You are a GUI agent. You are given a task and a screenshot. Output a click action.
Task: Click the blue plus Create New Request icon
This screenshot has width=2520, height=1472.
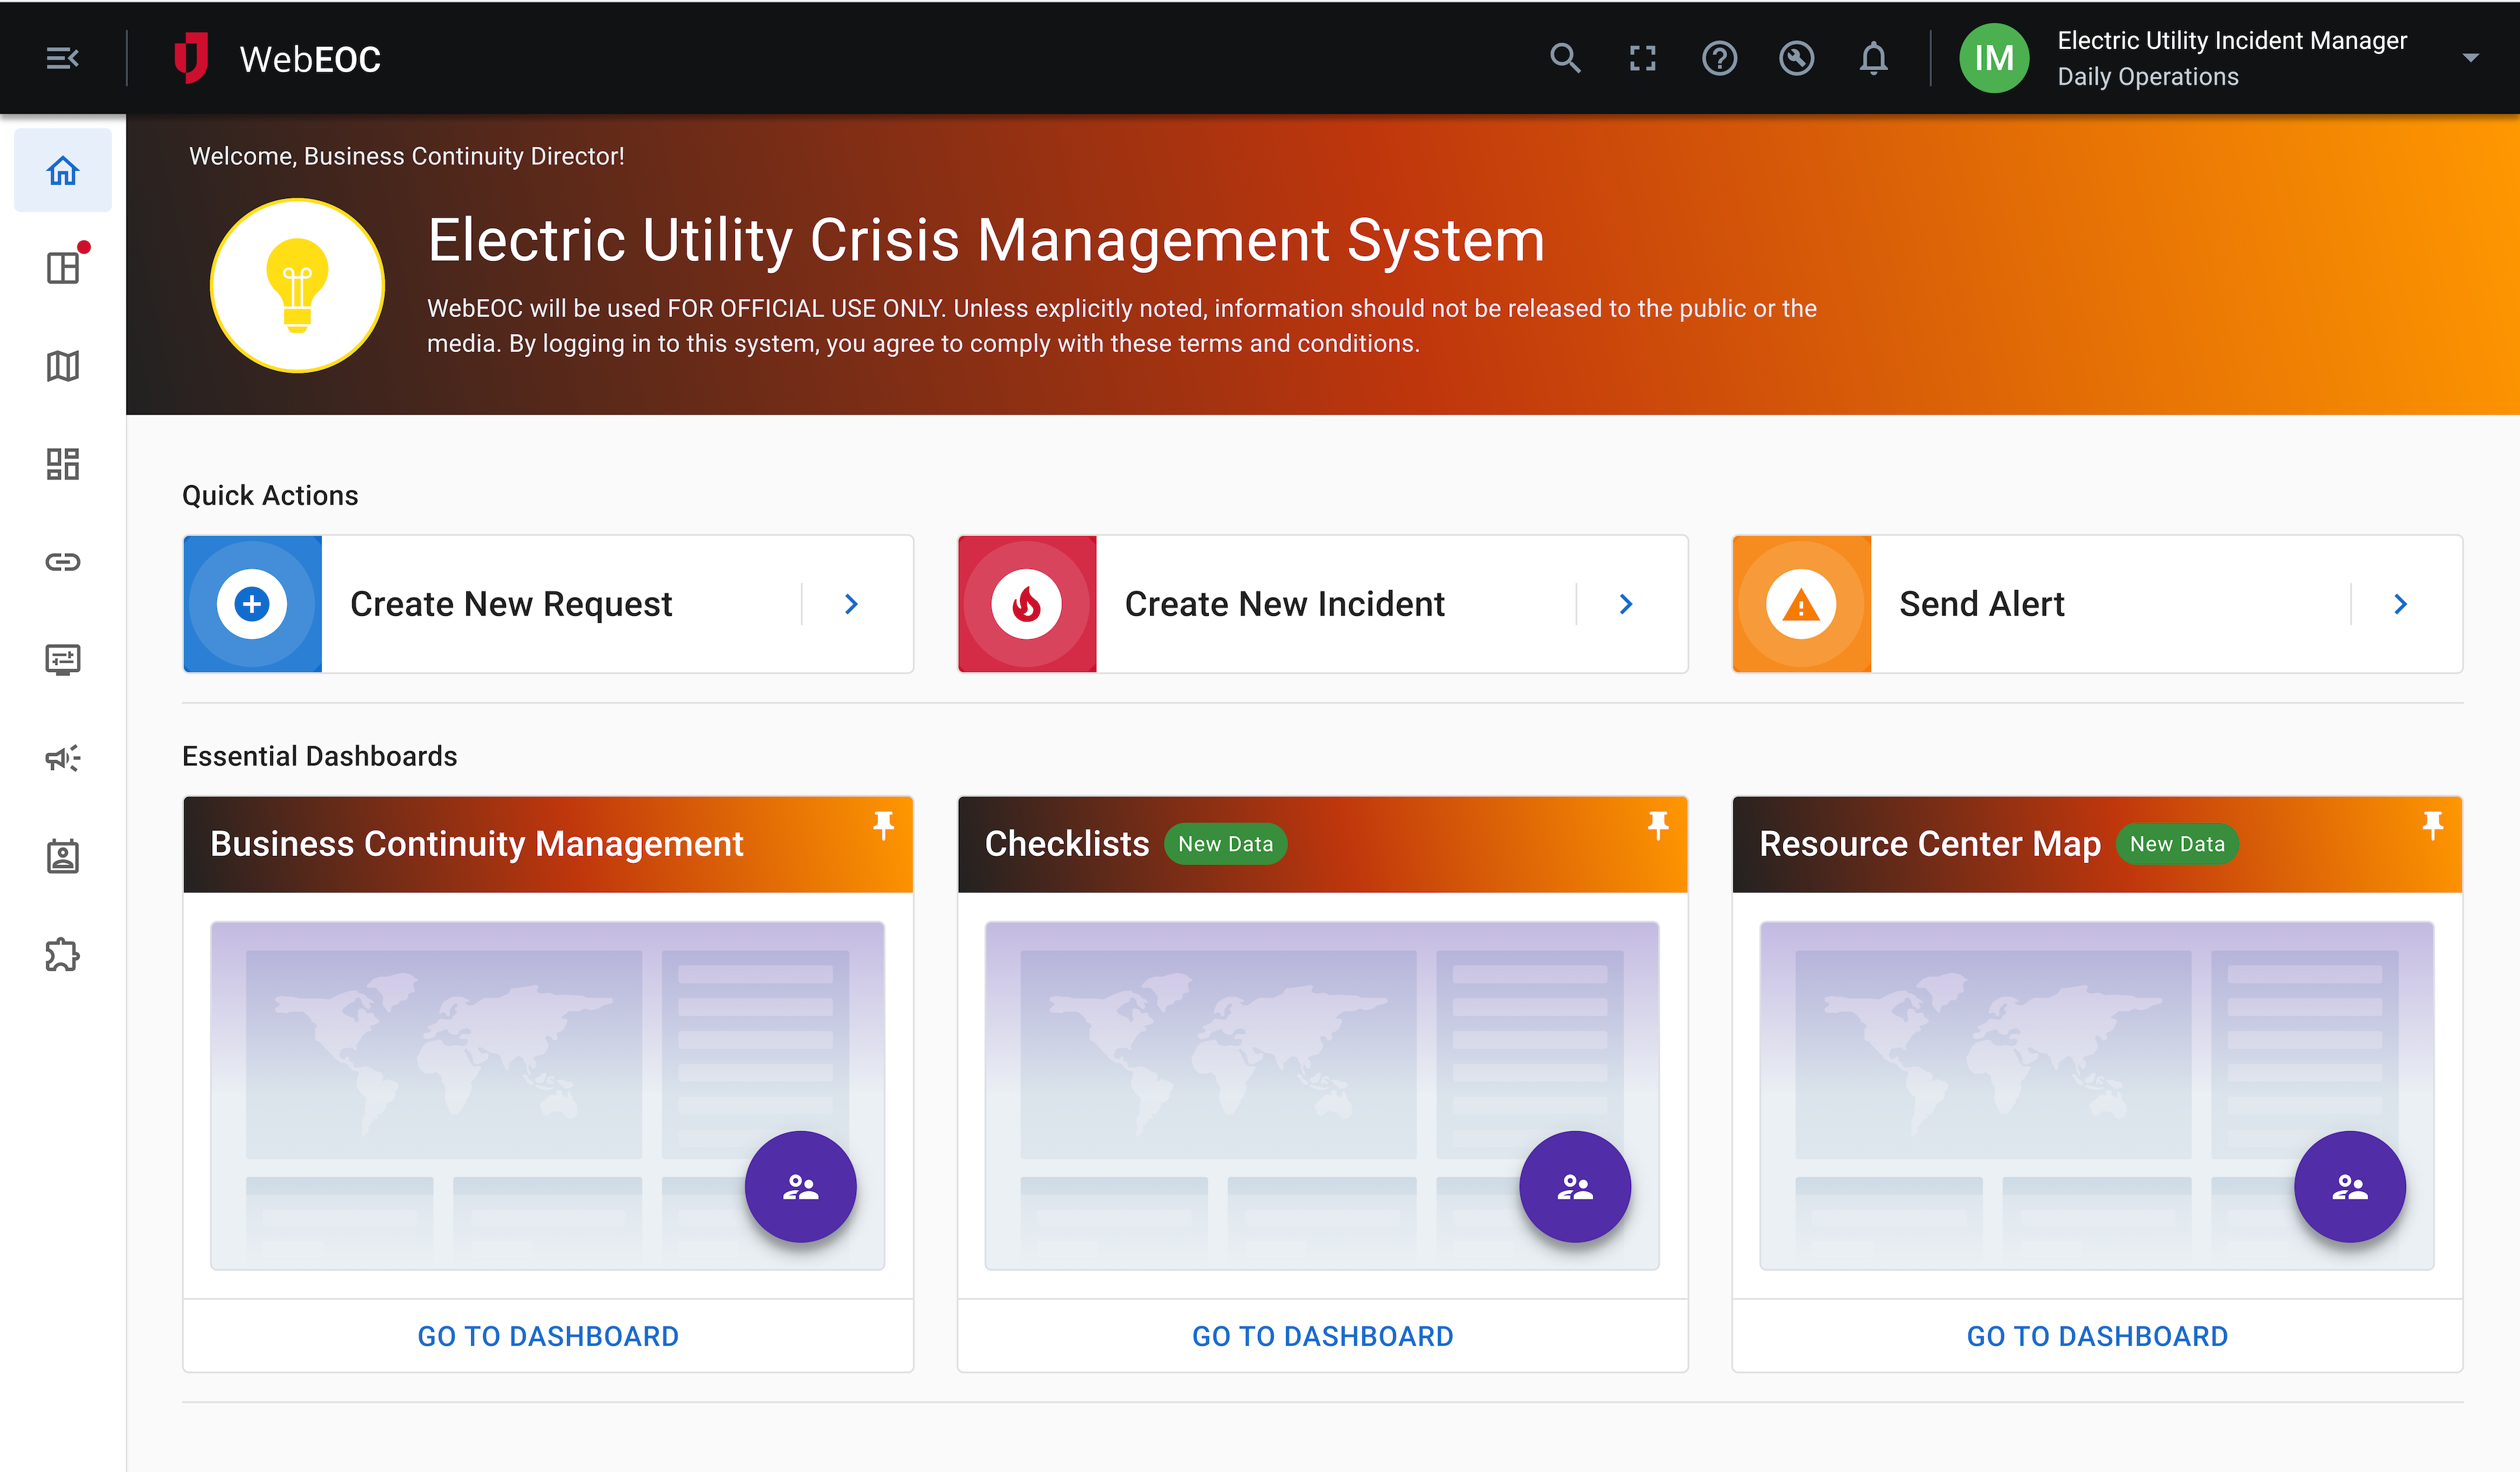tap(253, 604)
